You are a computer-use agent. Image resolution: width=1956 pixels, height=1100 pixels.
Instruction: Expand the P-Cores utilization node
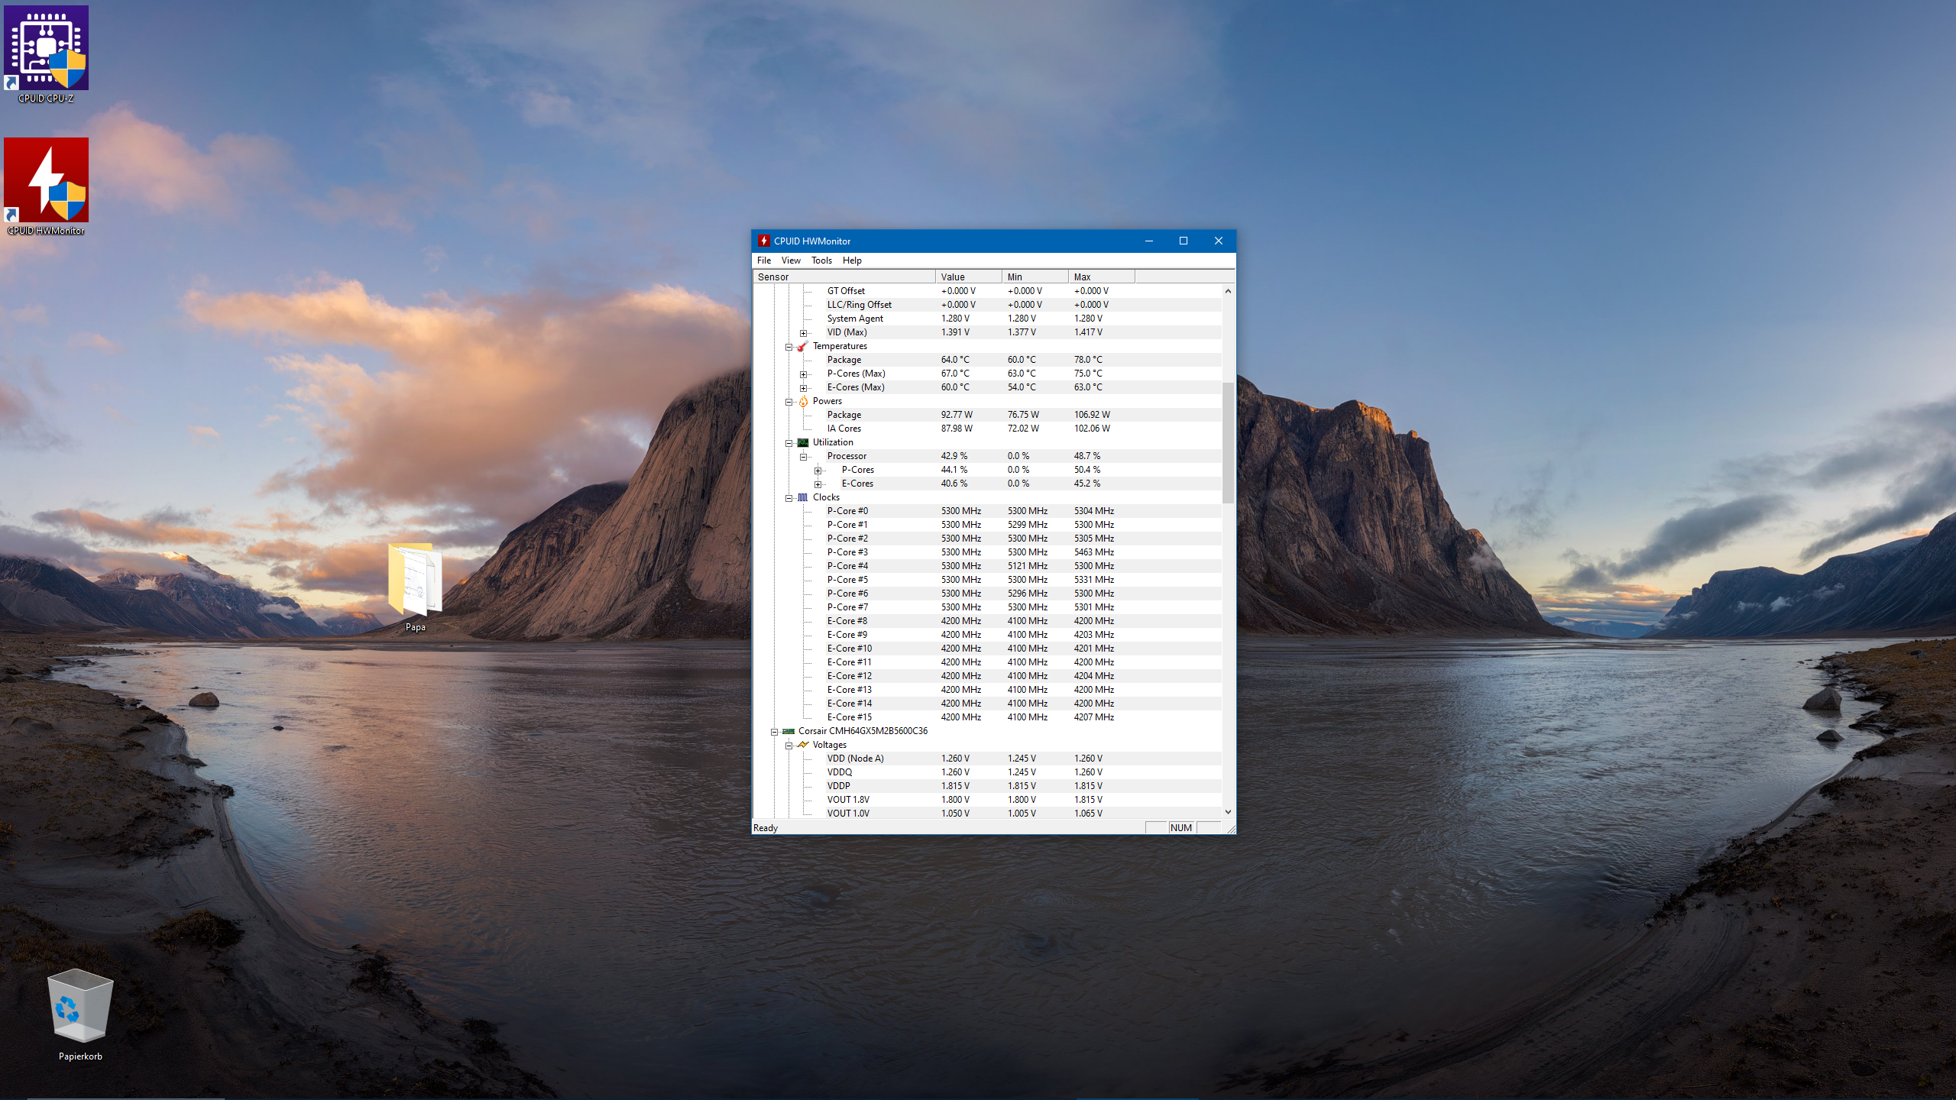click(818, 471)
